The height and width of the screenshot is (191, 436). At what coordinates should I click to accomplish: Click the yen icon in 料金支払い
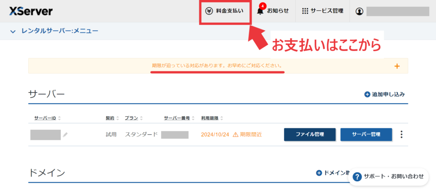click(209, 11)
